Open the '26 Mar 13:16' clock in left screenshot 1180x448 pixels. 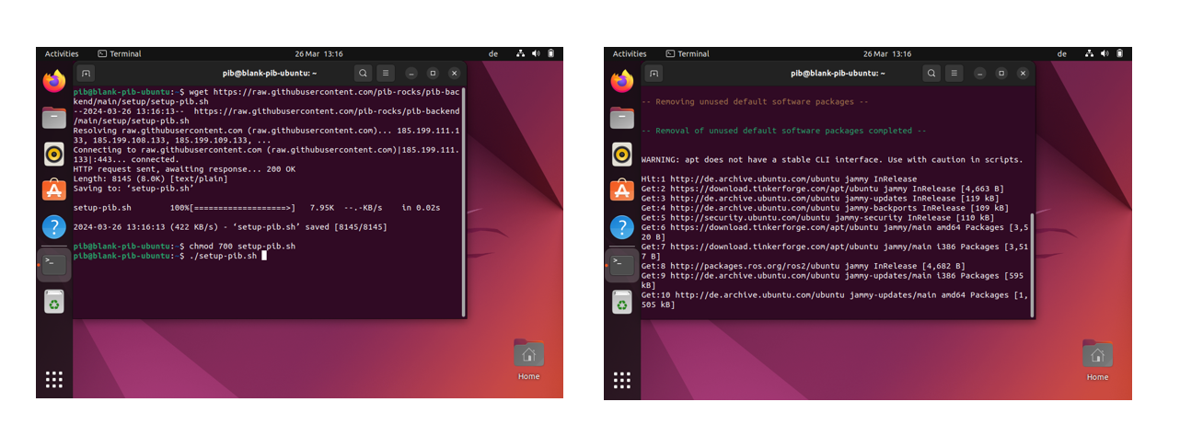318,54
